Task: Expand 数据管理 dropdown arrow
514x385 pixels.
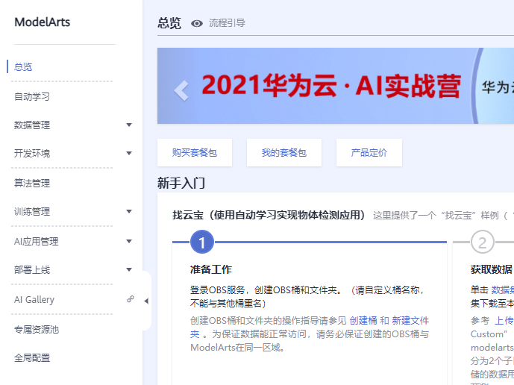Action: 129,125
